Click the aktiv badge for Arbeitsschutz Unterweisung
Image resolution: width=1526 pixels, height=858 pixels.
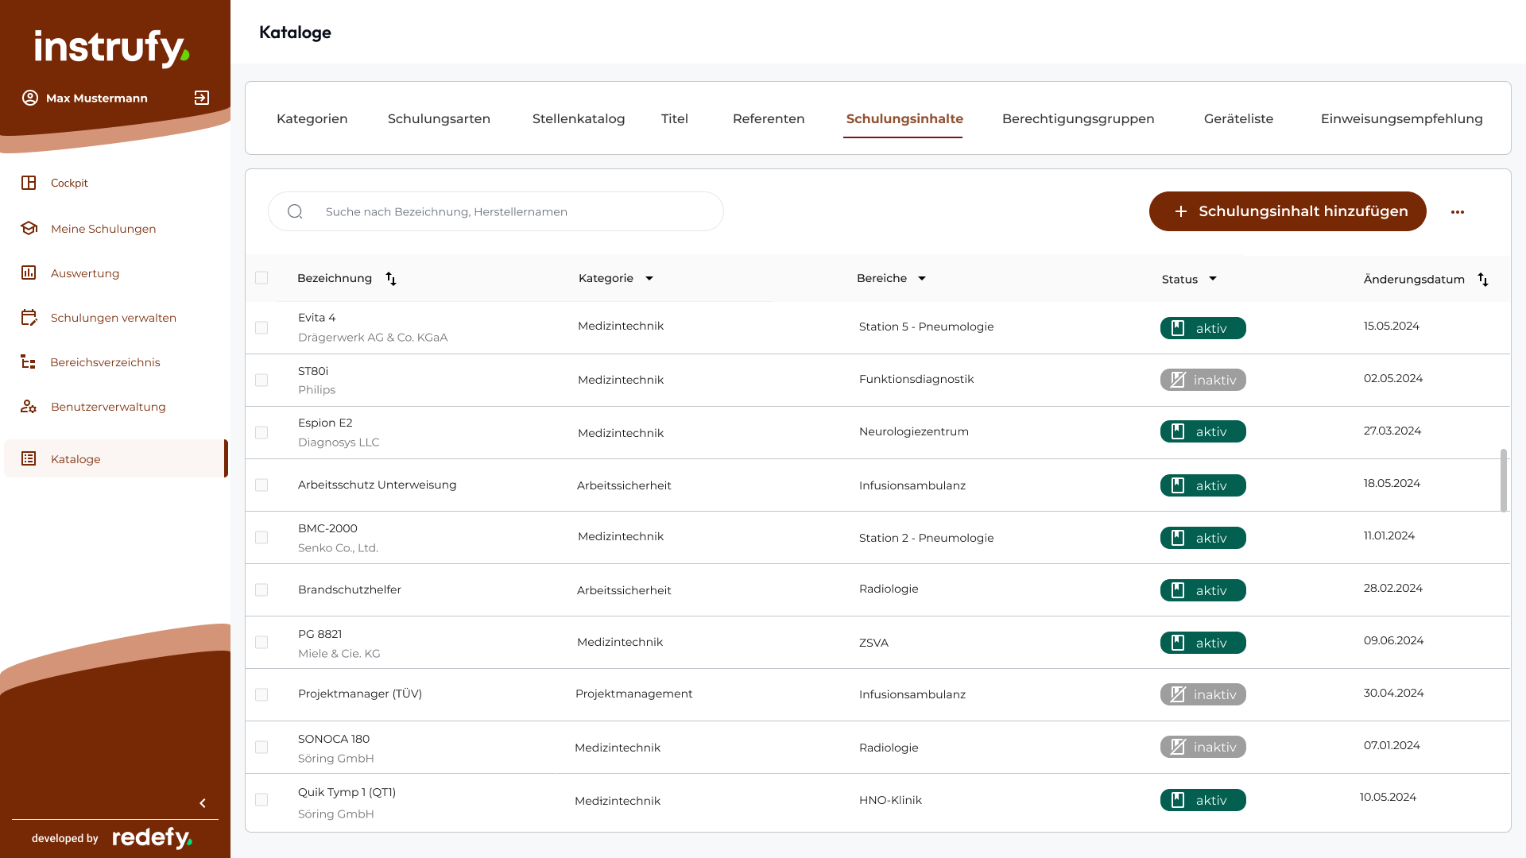[1203, 485]
